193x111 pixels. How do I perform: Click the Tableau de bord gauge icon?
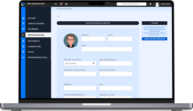click(23, 24)
